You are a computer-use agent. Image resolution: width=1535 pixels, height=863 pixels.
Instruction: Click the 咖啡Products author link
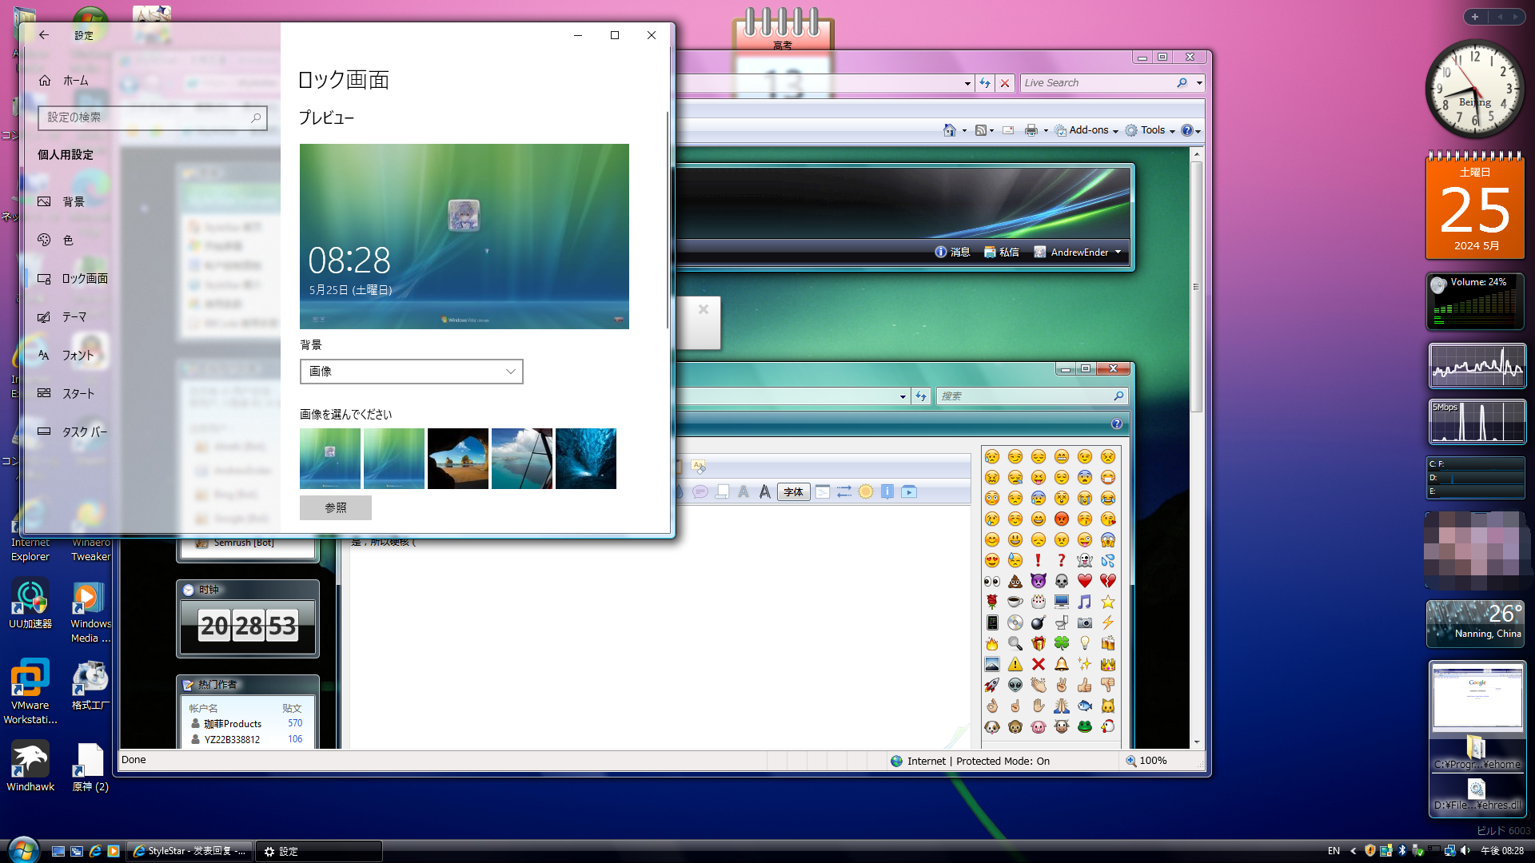tap(233, 724)
